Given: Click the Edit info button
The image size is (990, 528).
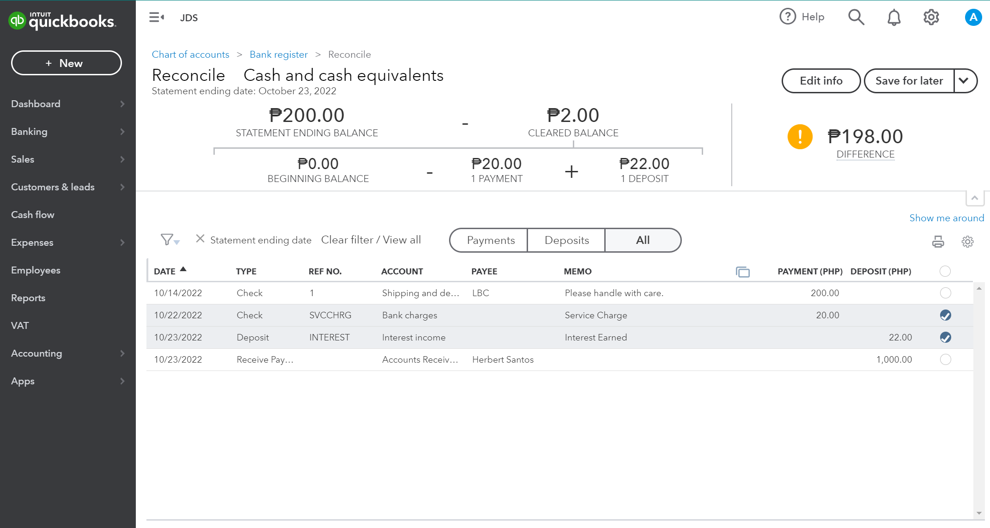Looking at the screenshot, I should coord(820,81).
